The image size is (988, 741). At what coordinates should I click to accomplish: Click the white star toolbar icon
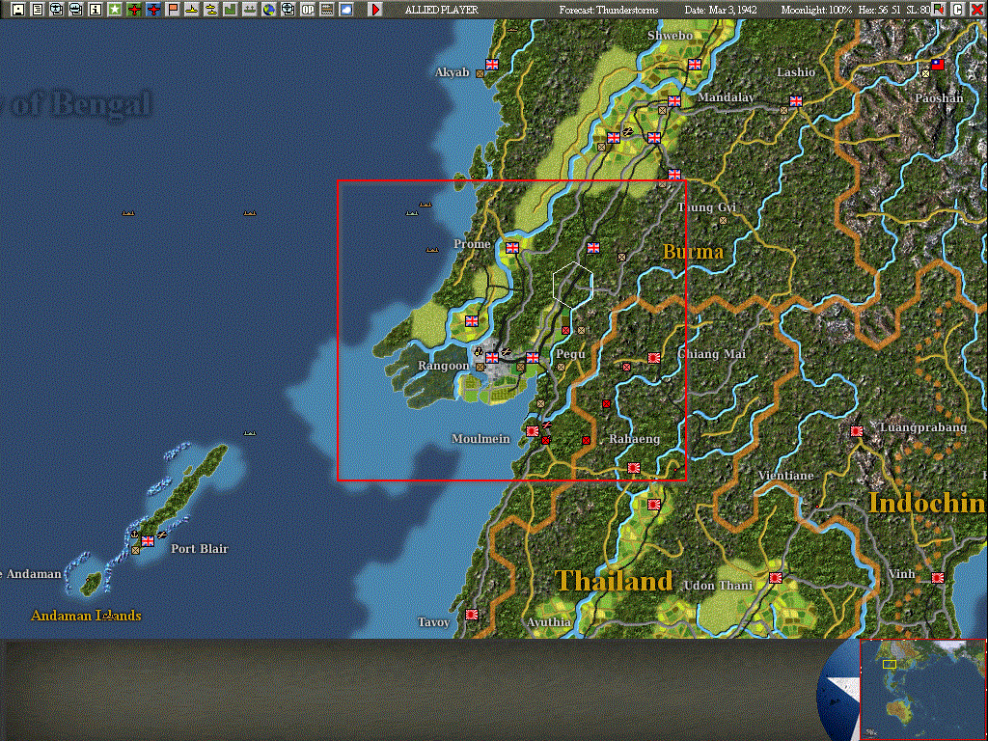tap(115, 10)
